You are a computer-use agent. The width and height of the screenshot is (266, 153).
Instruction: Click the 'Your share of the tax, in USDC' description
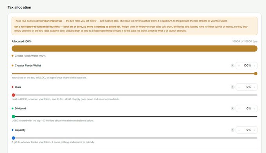pos(49,78)
